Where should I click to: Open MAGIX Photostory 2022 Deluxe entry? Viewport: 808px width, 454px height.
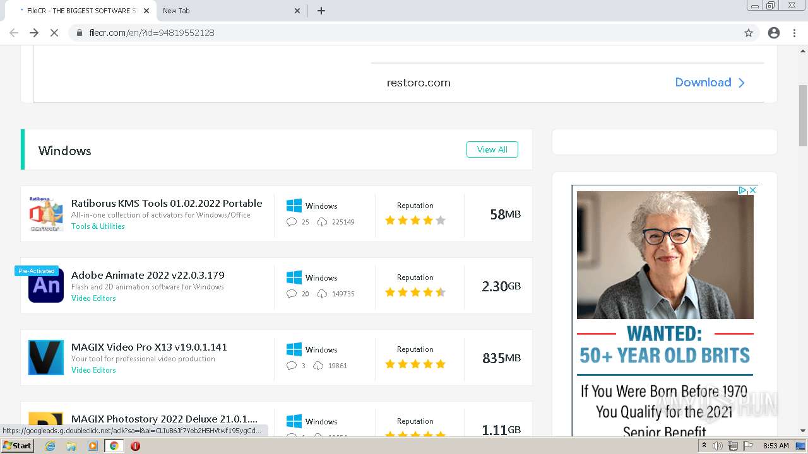(x=164, y=419)
